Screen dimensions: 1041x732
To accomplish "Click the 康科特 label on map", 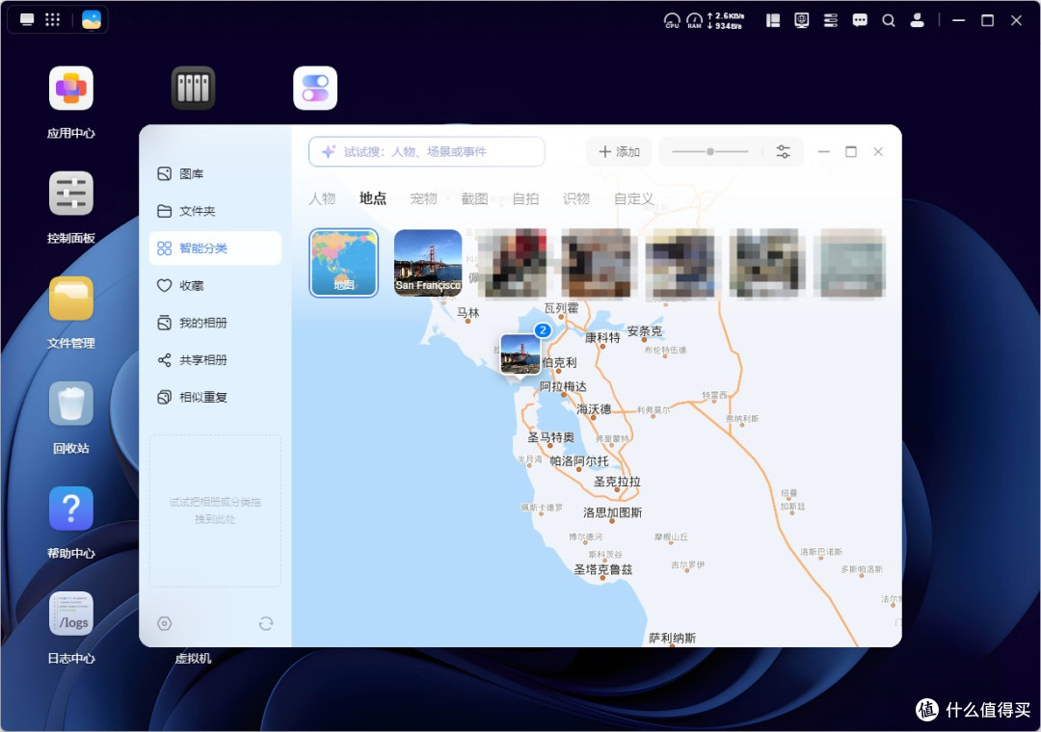I will pos(602,337).
